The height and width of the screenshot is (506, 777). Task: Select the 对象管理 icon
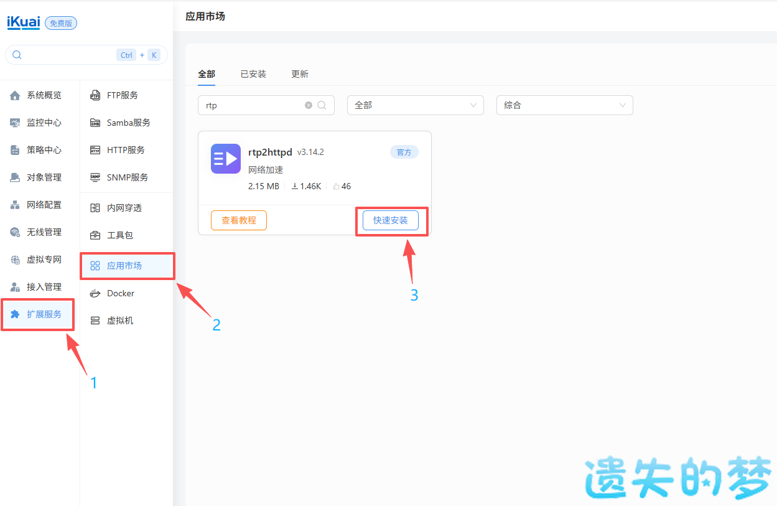[x=15, y=177]
